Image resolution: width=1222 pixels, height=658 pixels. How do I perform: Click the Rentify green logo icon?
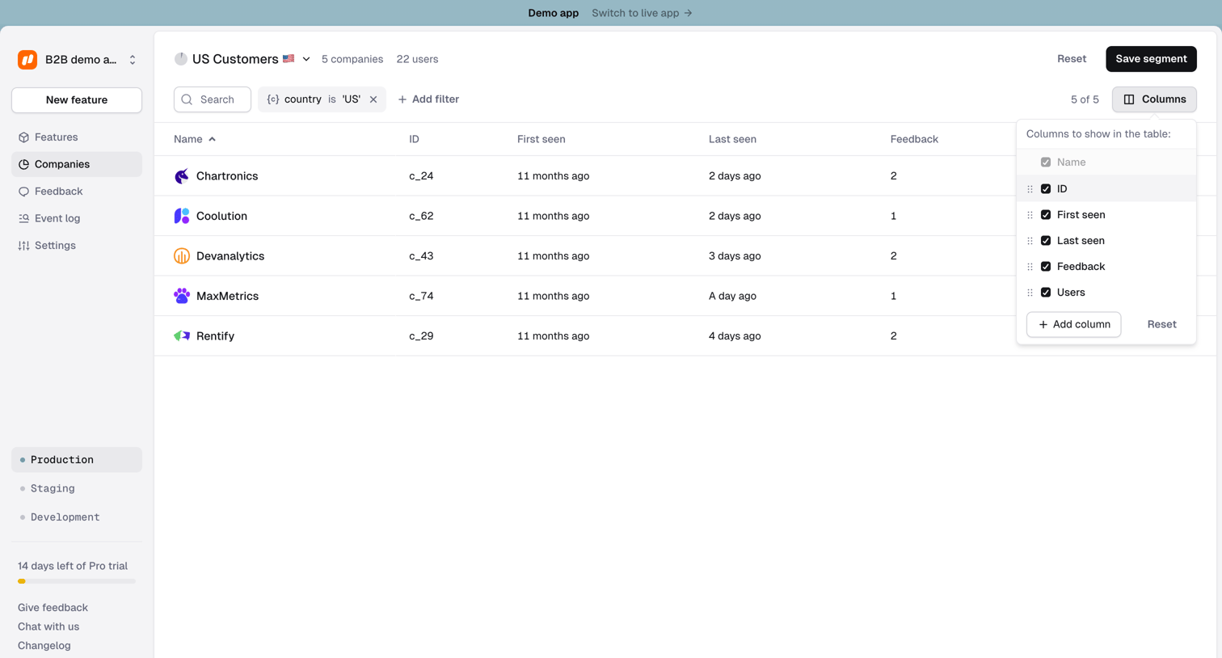point(182,336)
